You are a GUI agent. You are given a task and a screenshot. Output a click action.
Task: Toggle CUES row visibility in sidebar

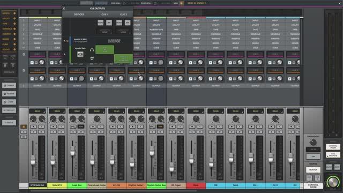[x=14, y=44]
